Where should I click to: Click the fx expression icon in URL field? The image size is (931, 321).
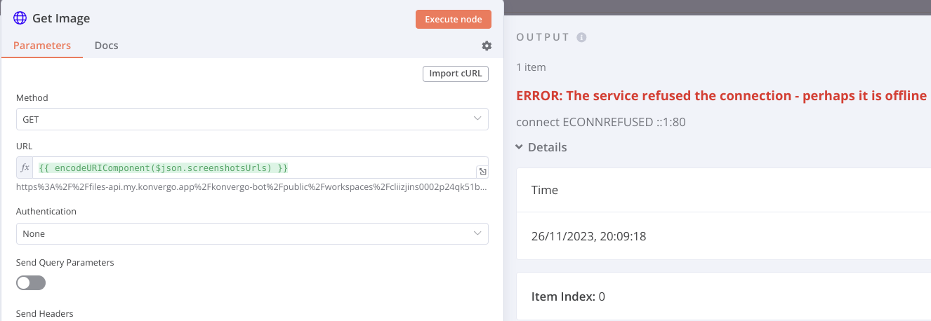[x=25, y=168]
